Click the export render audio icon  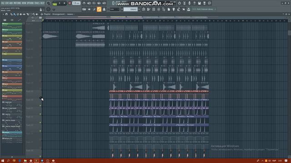click(204, 3)
